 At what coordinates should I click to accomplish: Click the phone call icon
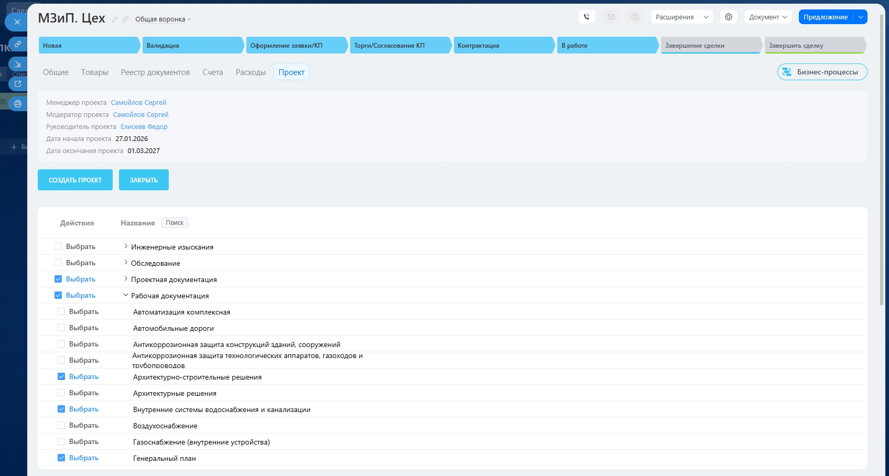587,17
